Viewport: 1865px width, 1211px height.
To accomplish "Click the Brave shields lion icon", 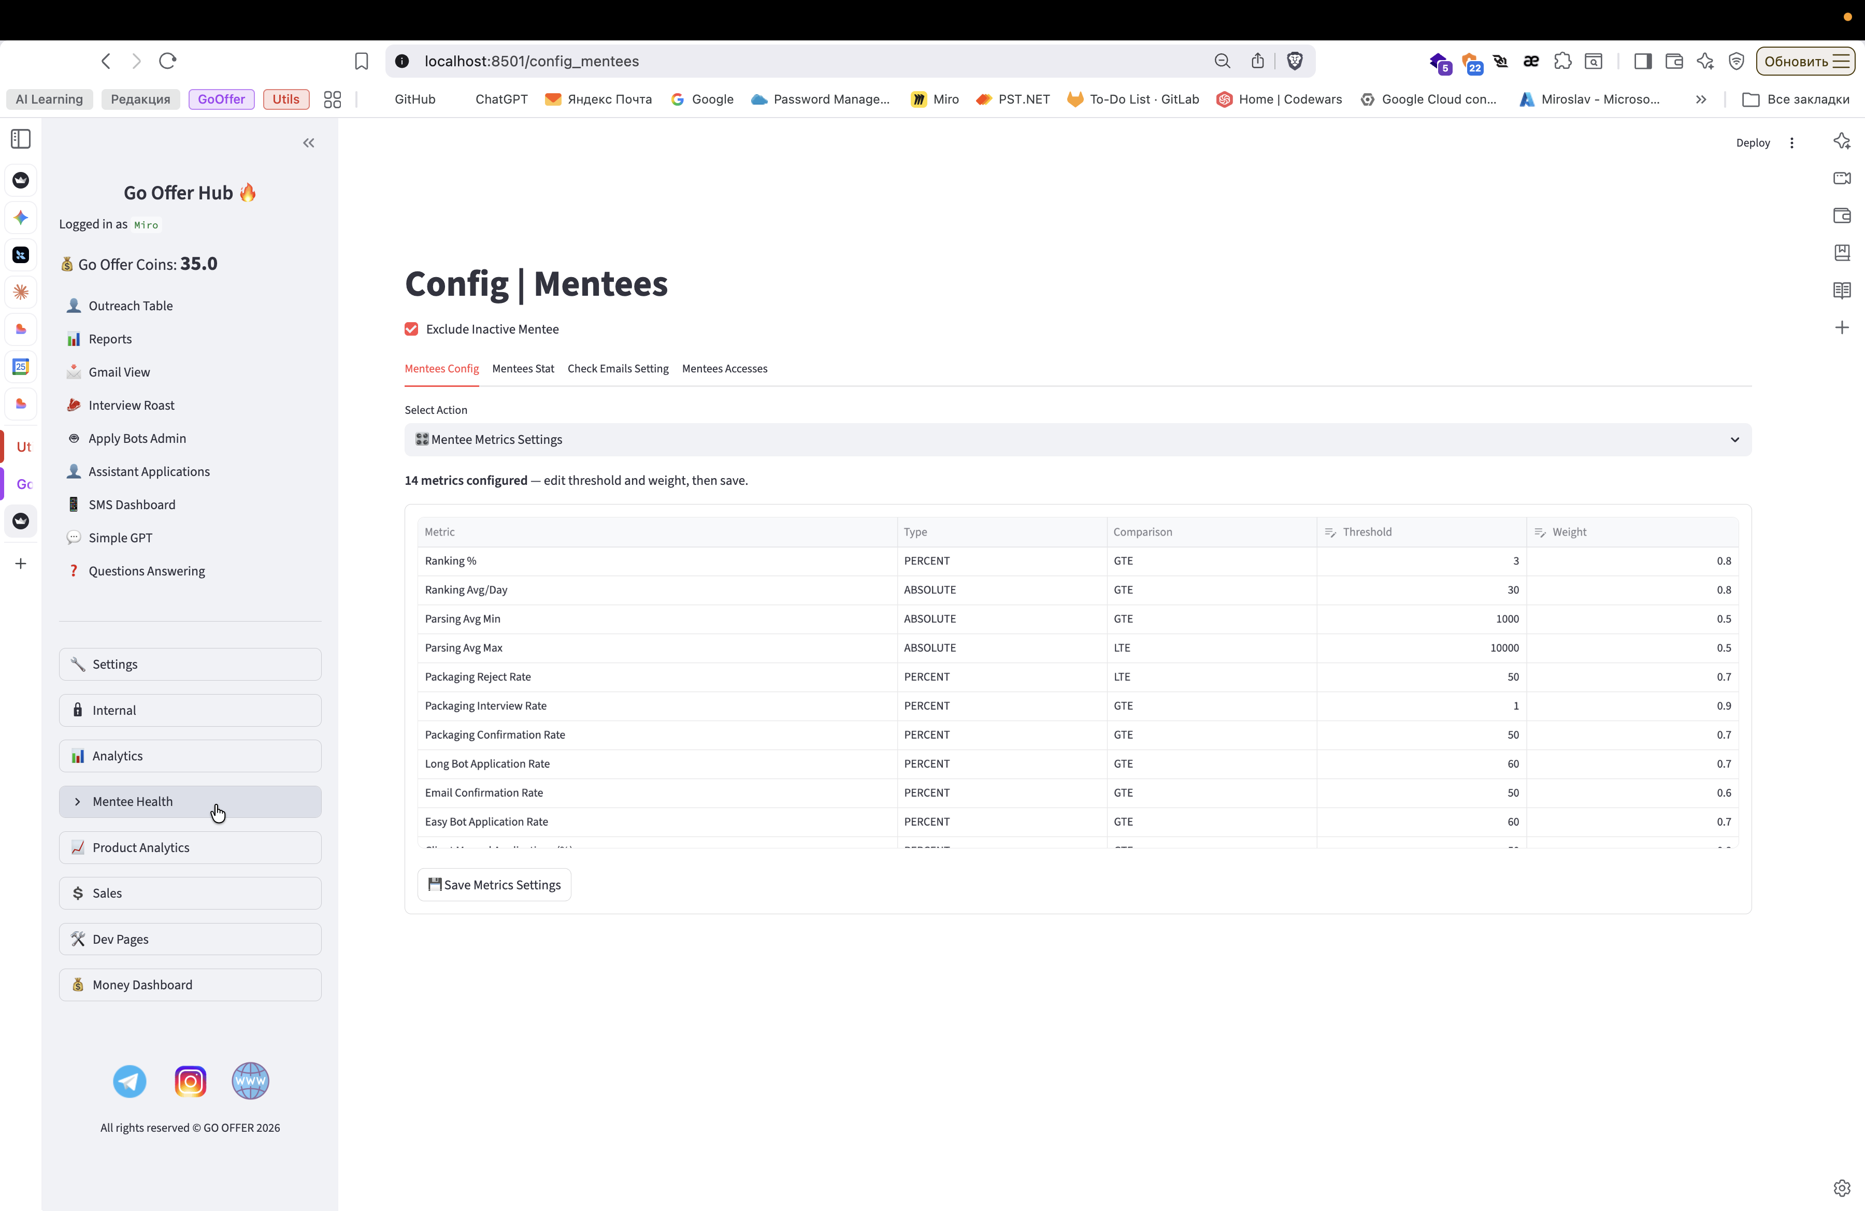I will 1295,61.
